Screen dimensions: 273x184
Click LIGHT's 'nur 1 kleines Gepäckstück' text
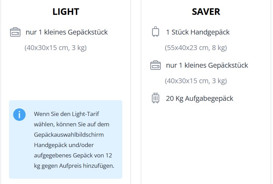(x=67, y=32)
